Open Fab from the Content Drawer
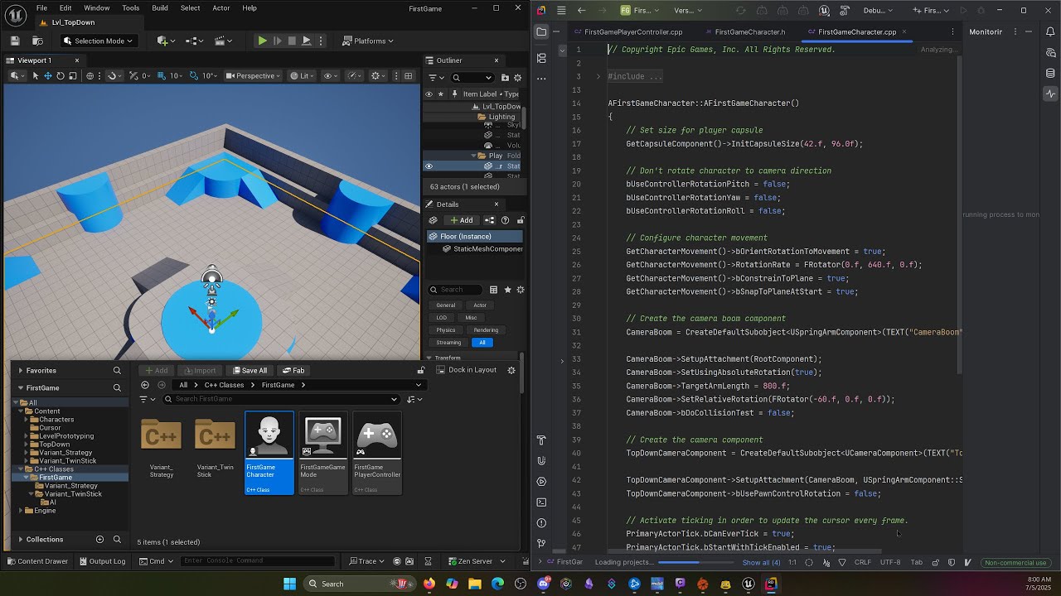Image resolution: width=1061 pixels, height=596 pixels. pos(293,371)
